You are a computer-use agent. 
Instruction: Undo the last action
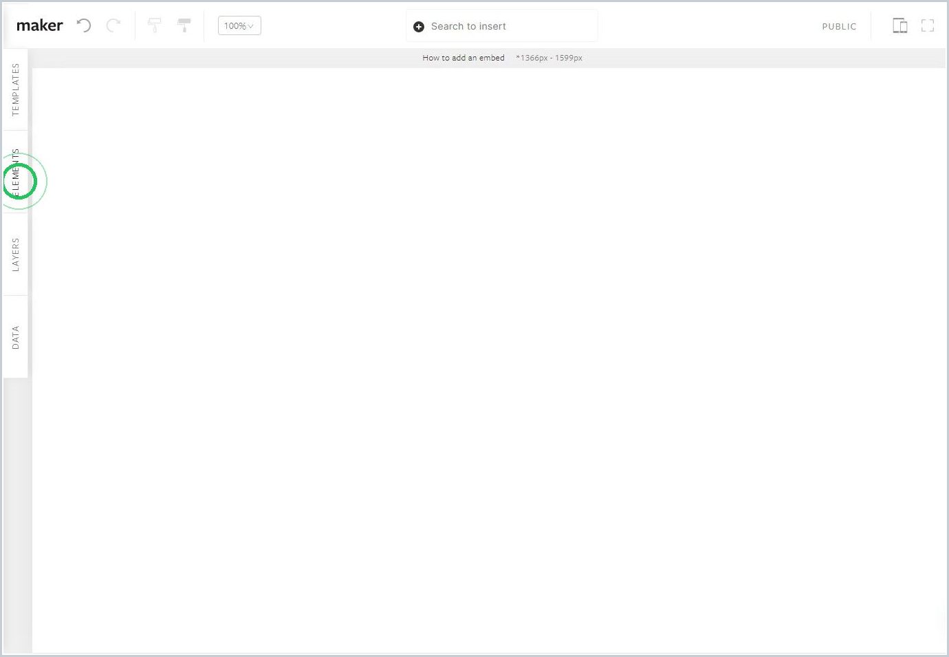(84, 26)
